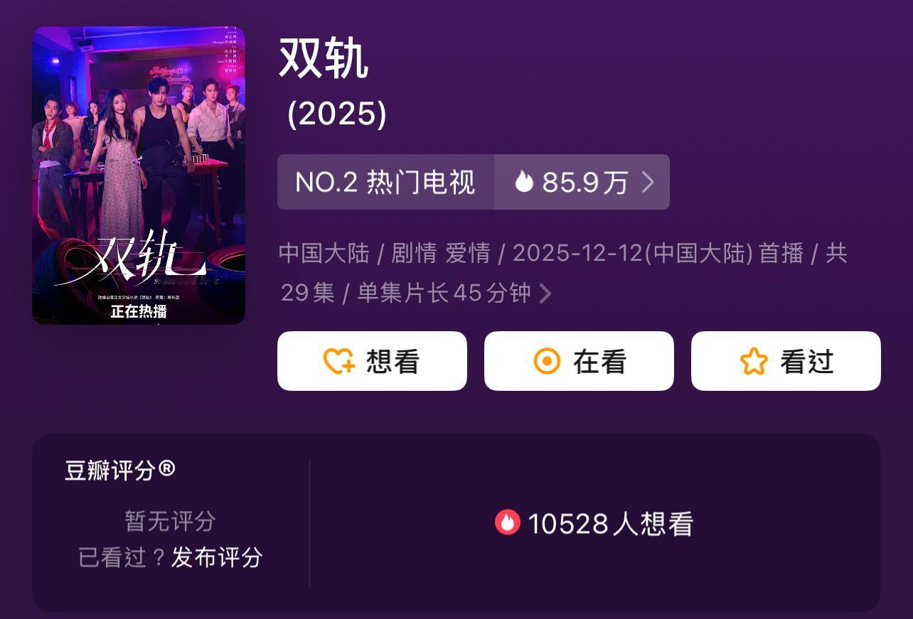Screen dimensions: 913x619
Task: Click the 暂无评分 text
Action: click(x=170, y=521)
